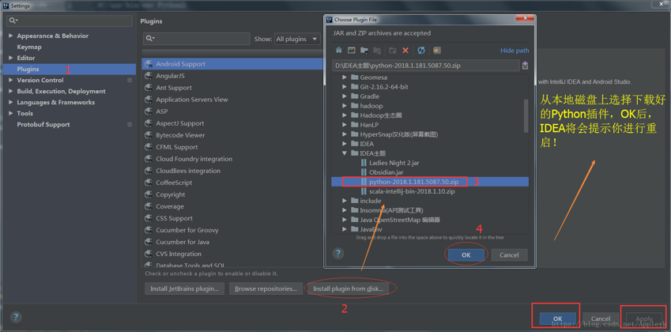Click the module directory toolbar icon
Screen dimensions: 671x332
377,51
